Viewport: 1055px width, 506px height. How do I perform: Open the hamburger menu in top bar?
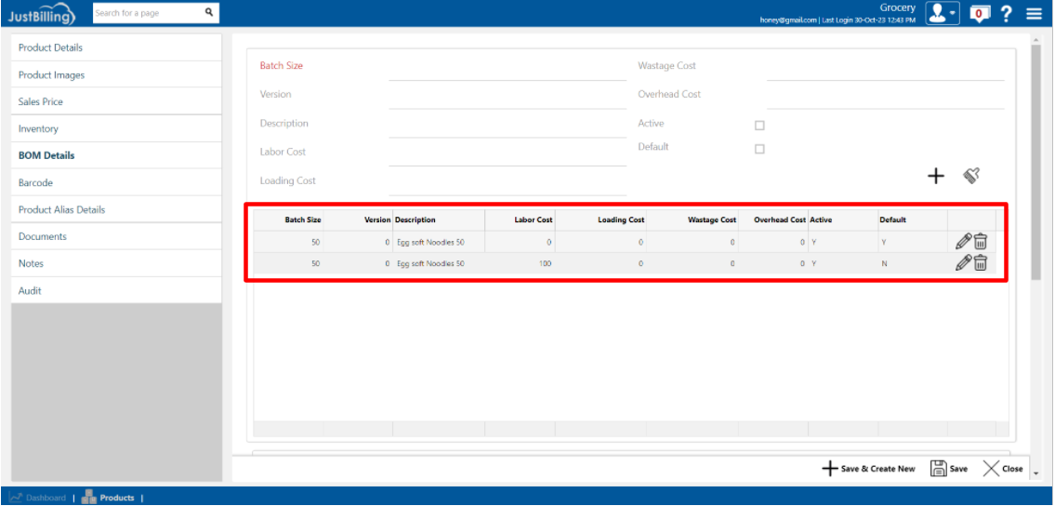[x=1034, y=13]
